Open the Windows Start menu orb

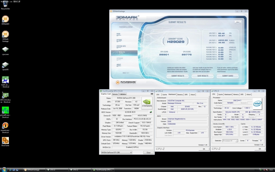point(4,170)
